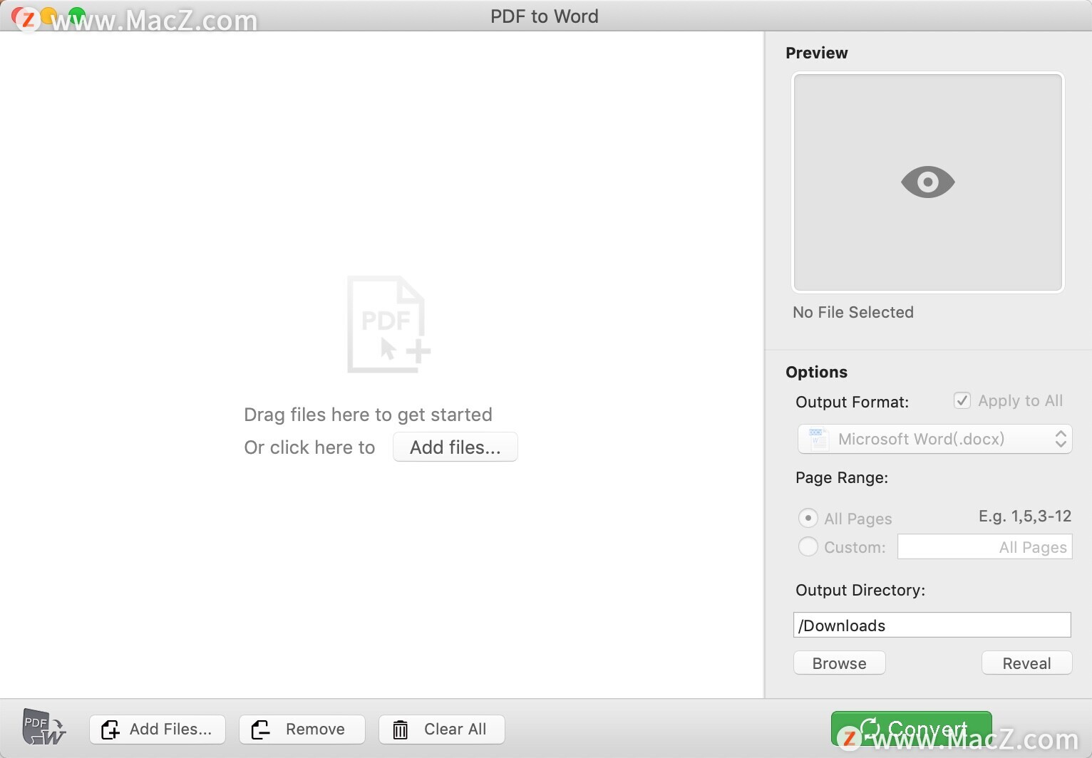Click the 'Options' heading
This screenshot has height=758, width=1092.
(816, 372)
